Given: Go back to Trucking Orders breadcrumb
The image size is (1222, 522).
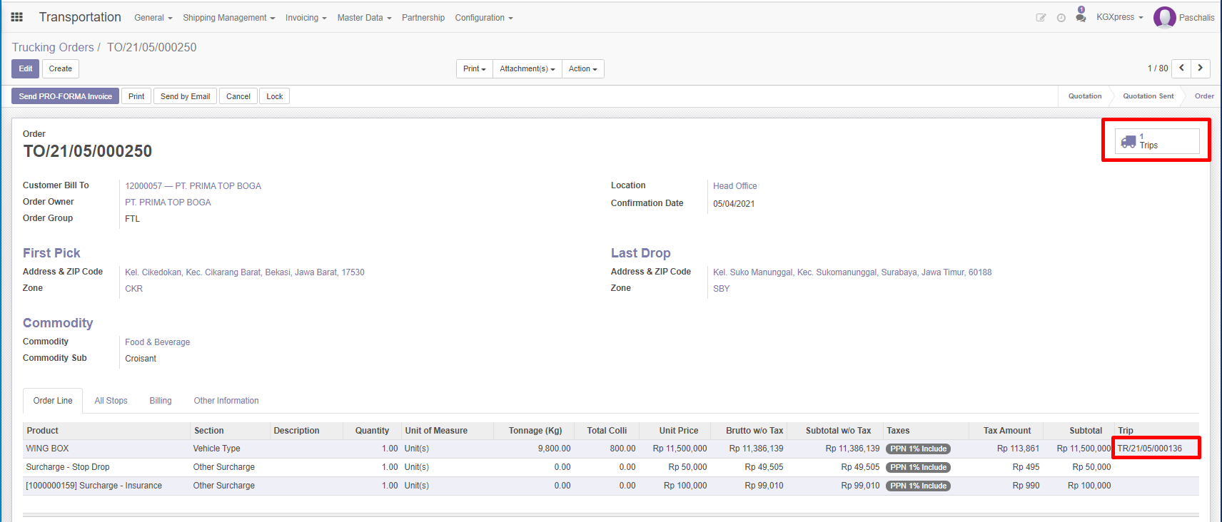Looking at the screenshot, I should (x=53, y=47).
